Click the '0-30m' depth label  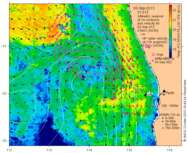click(169, 118)
